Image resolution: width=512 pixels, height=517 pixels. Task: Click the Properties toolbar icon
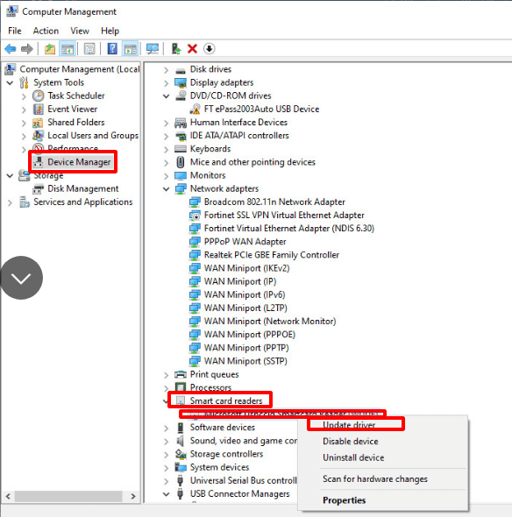[x=89, y=49]
